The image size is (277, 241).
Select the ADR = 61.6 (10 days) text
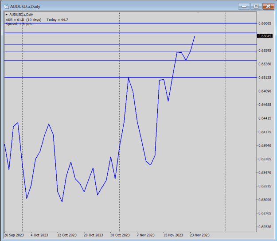[23, 20]
